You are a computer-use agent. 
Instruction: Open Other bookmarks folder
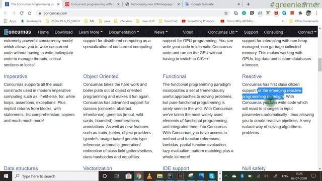[x=303, y=21]
